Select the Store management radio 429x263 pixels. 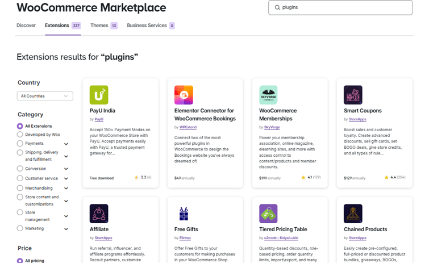pos(20,212)
